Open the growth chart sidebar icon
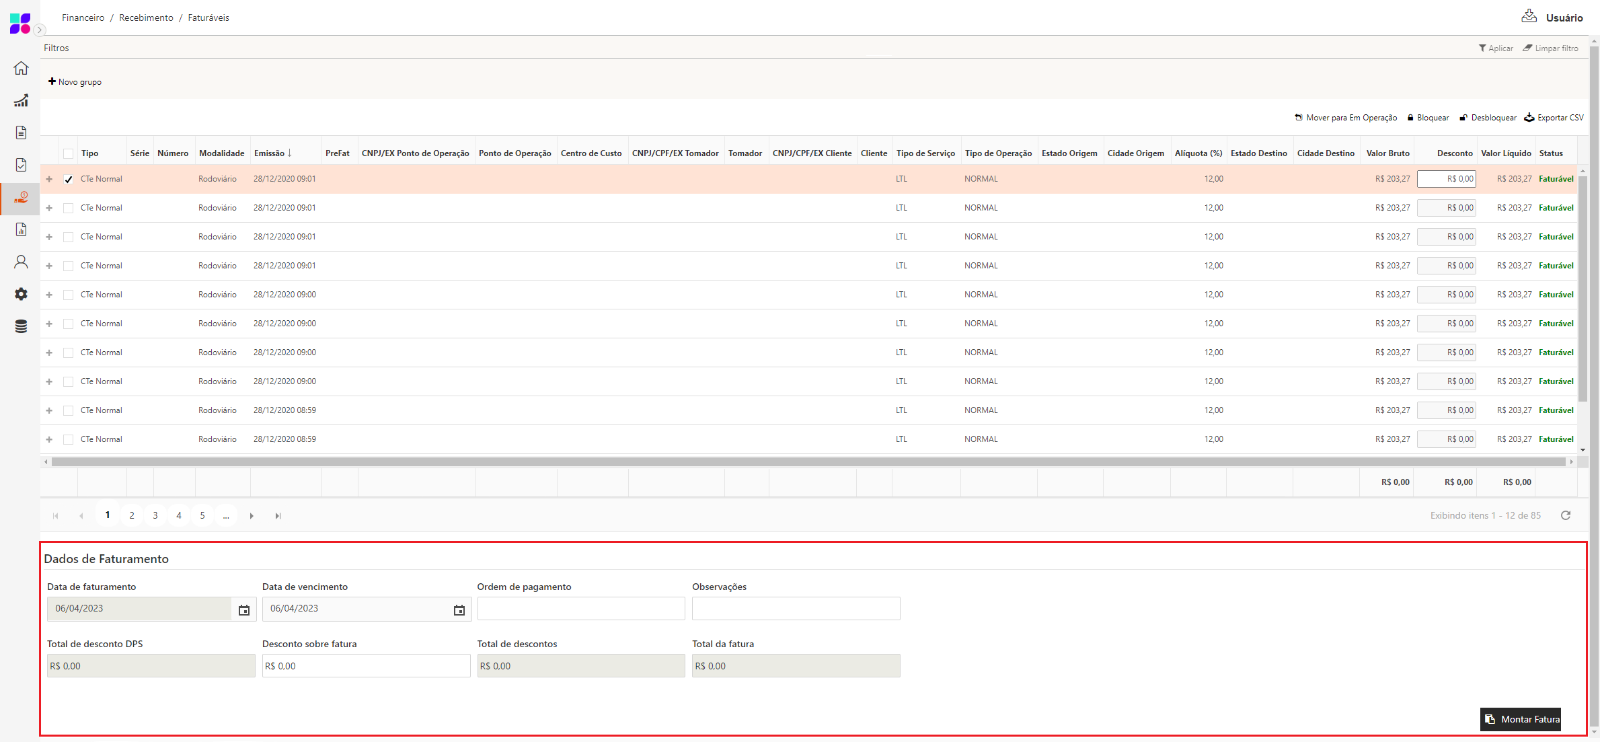The image size is (1600, 742). pos(21,101)
